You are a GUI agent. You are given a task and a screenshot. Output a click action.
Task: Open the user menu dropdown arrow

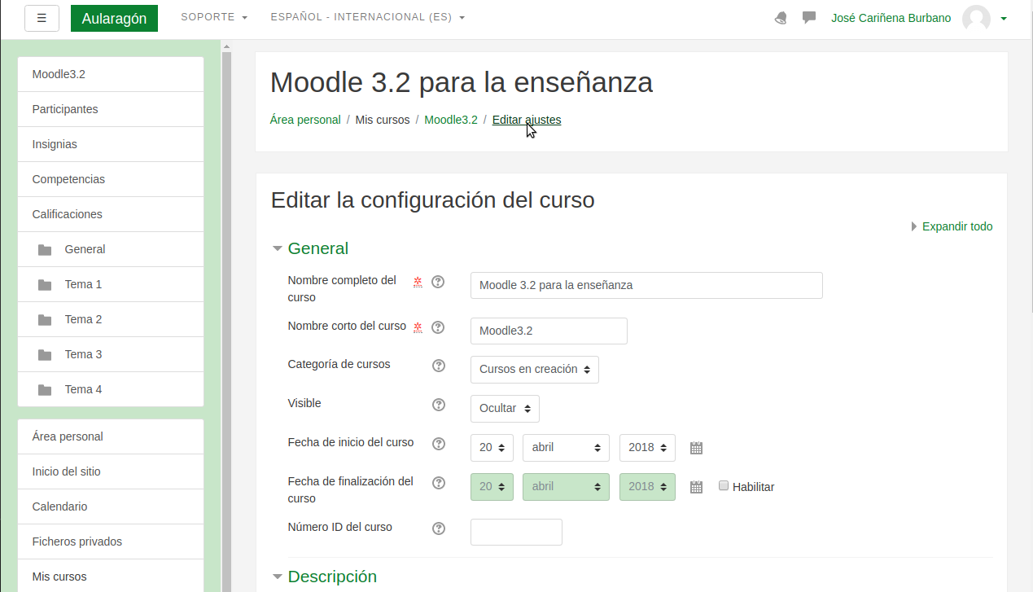click(1004, 18)
